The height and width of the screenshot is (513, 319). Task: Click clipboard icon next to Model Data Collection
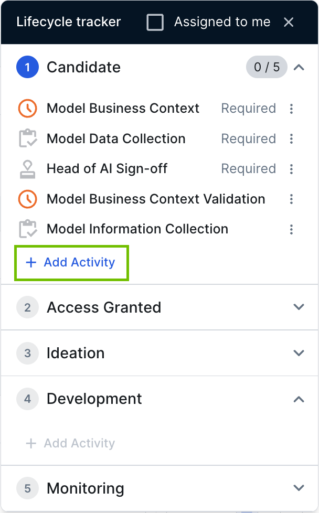(x=27, y=139)
